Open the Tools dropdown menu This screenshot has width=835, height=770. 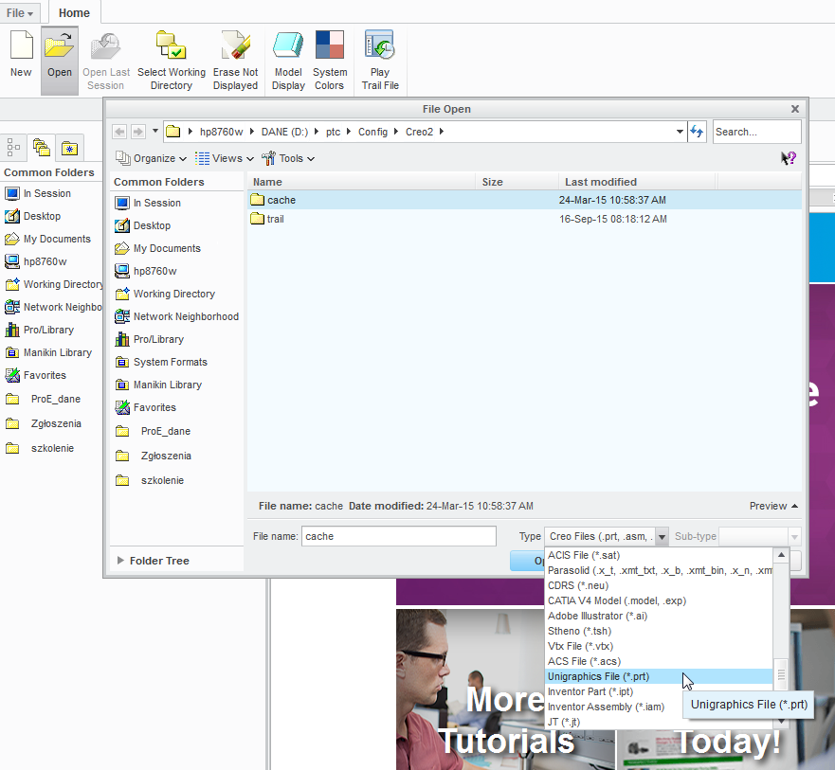[x=287, y=158]
